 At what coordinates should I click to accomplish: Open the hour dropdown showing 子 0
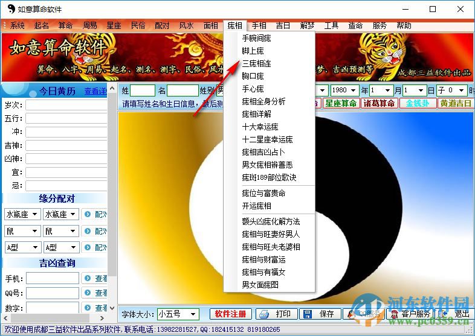point(451,90)
